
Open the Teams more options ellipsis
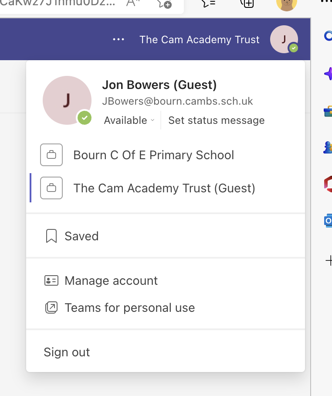tap(119, 39)
